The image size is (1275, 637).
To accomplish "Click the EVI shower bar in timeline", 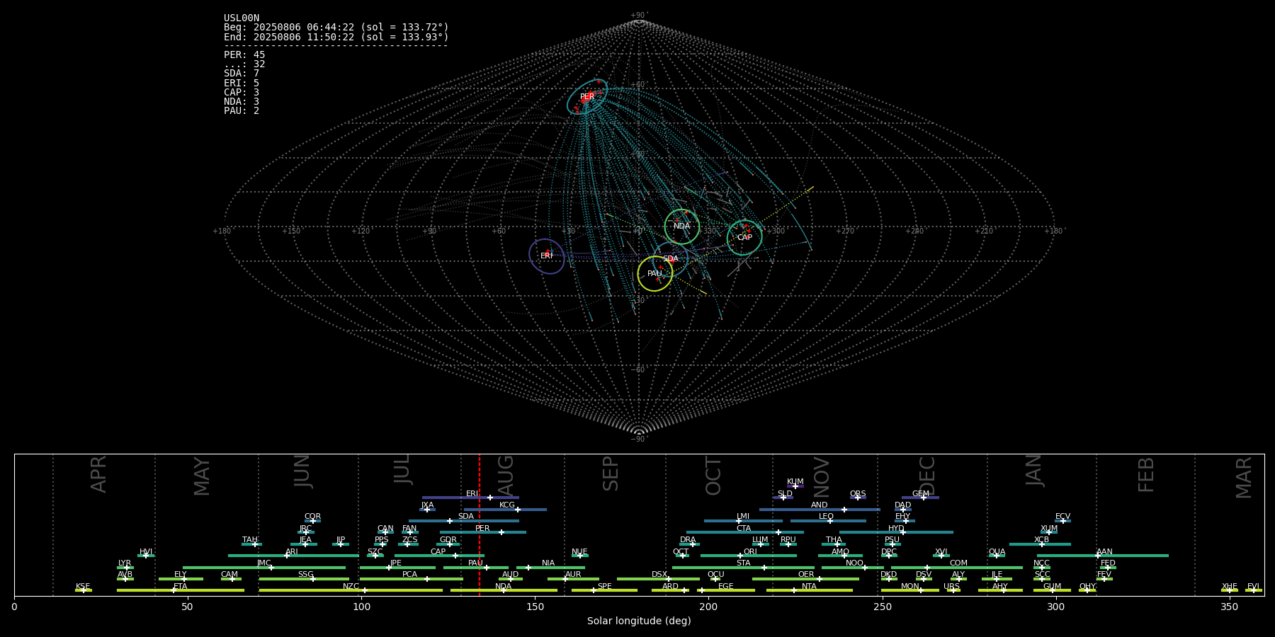I will 1254,590.
